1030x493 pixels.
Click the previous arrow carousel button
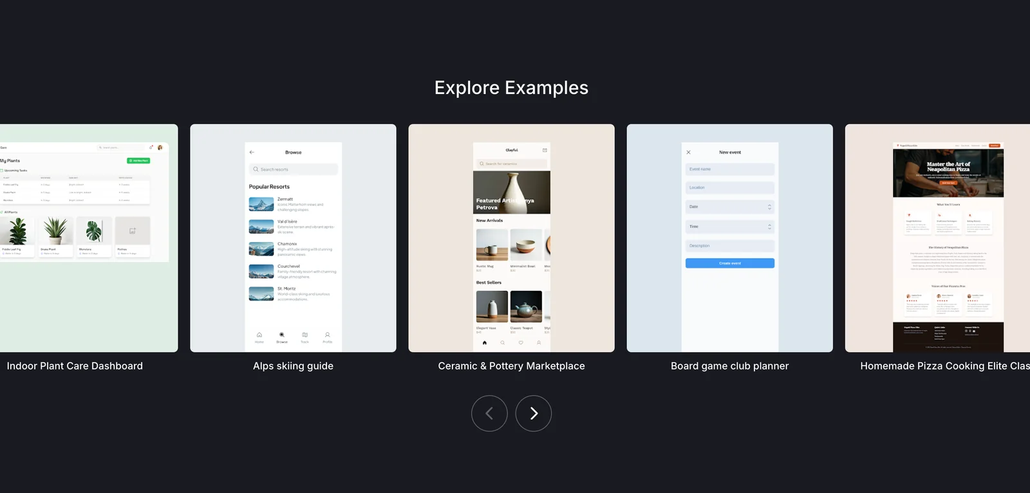point(489,413)
